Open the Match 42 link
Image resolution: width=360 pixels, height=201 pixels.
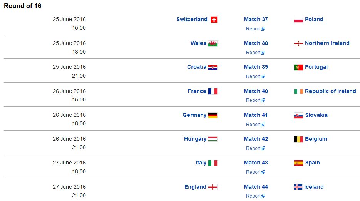point(256,139)
